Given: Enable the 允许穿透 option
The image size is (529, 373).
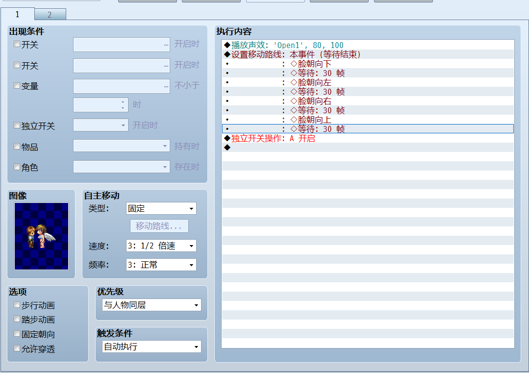Looking at the screenshot, I should pos(17,348).
